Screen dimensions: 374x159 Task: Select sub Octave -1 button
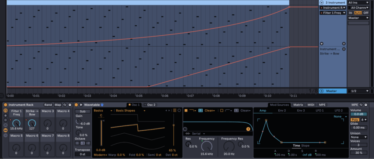[x=83, y=143]
